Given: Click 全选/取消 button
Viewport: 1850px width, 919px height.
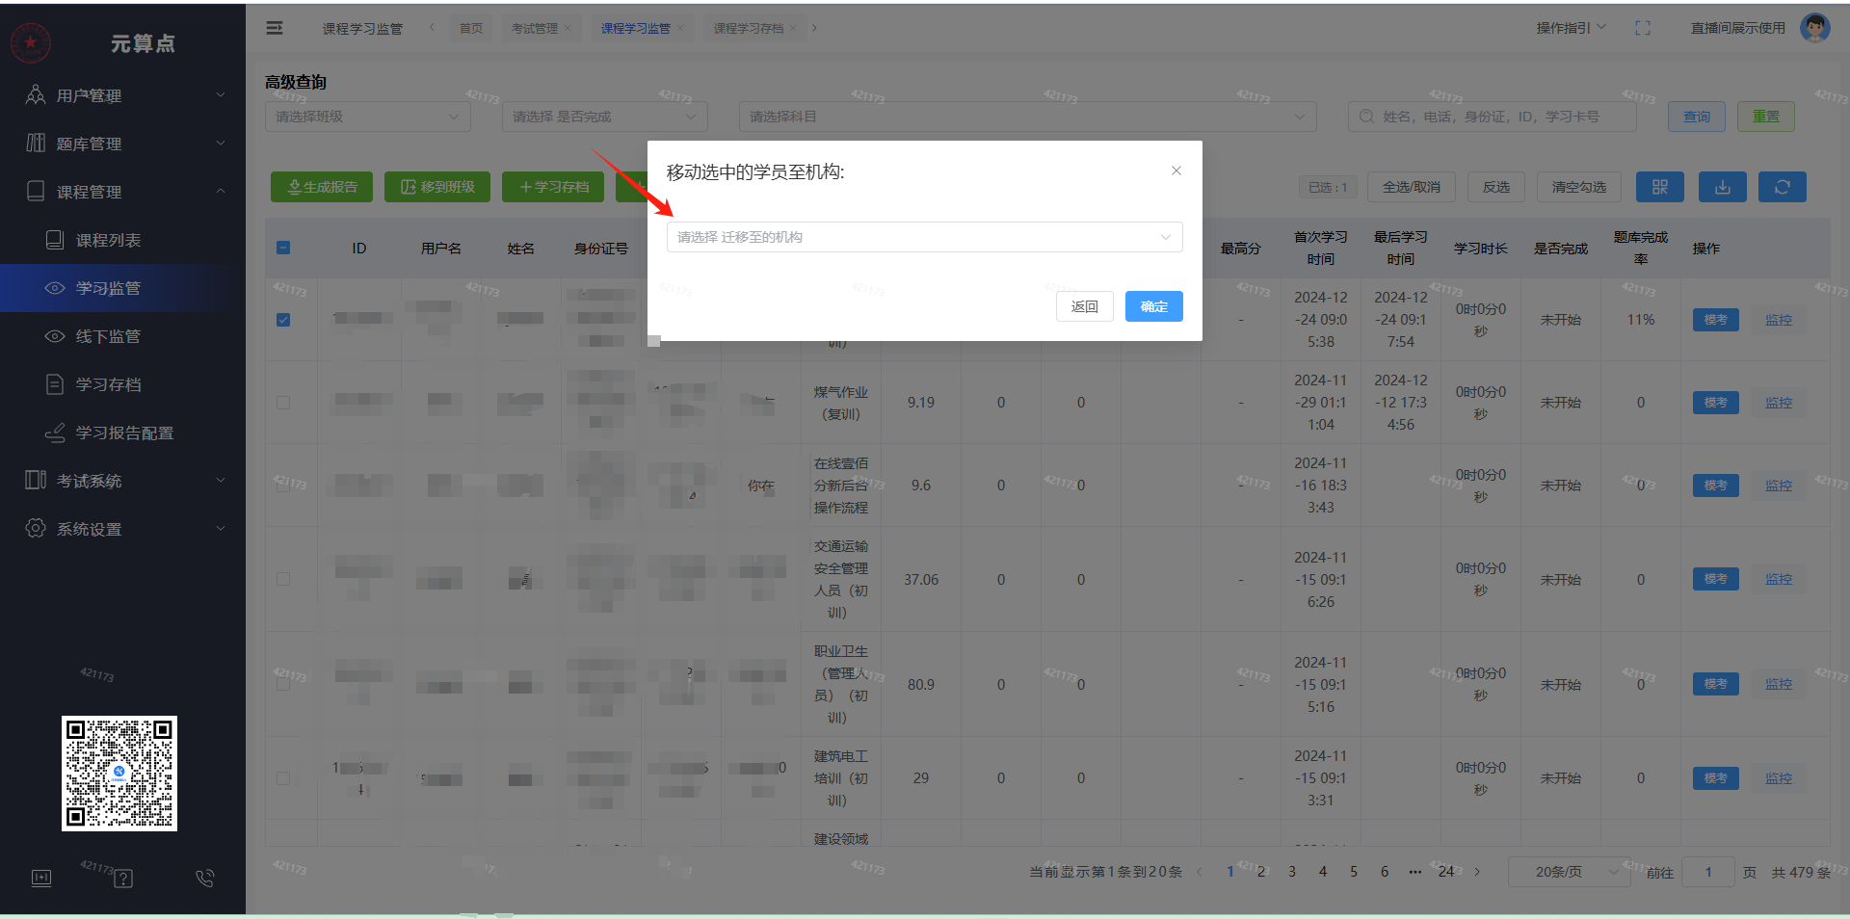Looking at the screenshot, I should point(1412,187).
